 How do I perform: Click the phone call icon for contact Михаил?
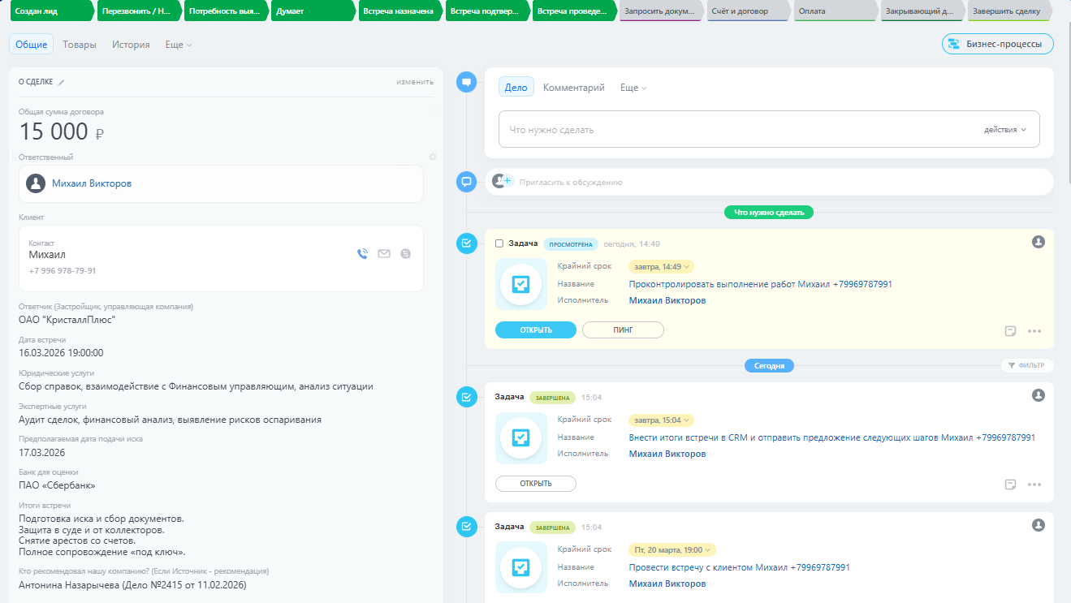click(x=362, y=253)
